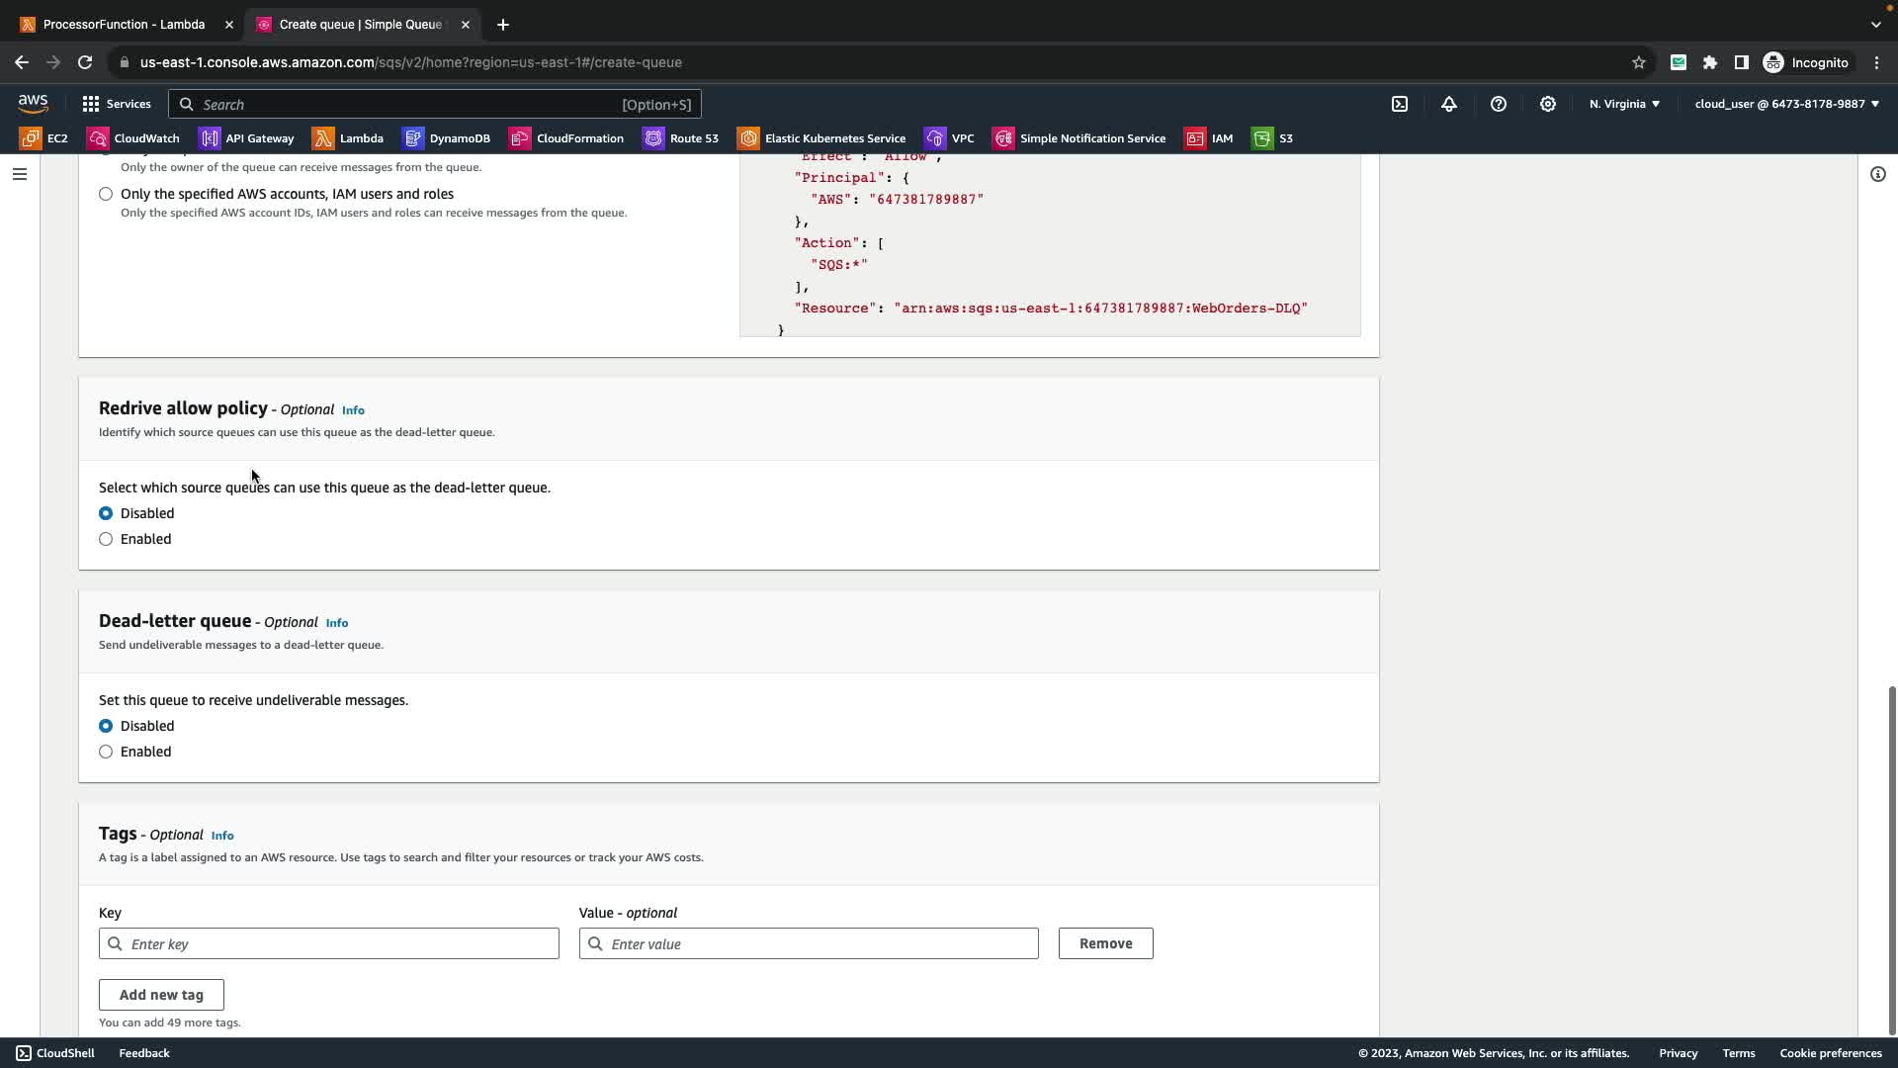This screenshot has height=1068, width=1898.
Task: Remove the tag row
Action: (1105, 943)
